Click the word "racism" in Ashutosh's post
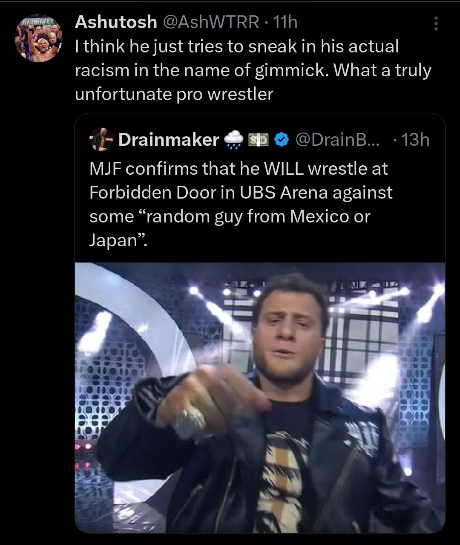This screenshot has width=460, height=545. [102, 70]
